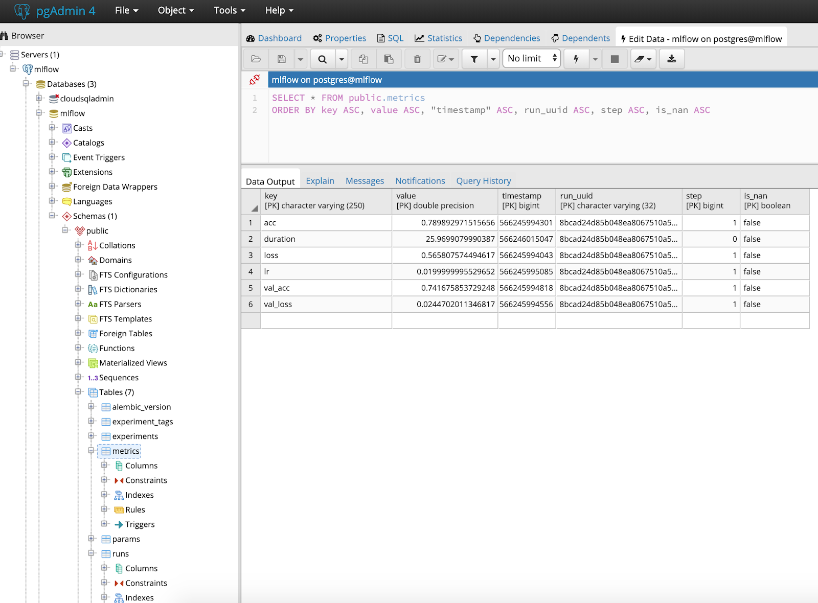This screenshot has width=818, height=603.
Task: Expand the params table node
Action: [91, 539]
